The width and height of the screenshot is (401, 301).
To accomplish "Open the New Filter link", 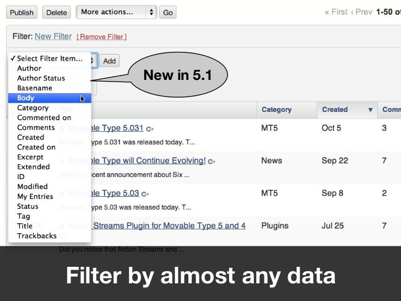I will pos(53,36).
